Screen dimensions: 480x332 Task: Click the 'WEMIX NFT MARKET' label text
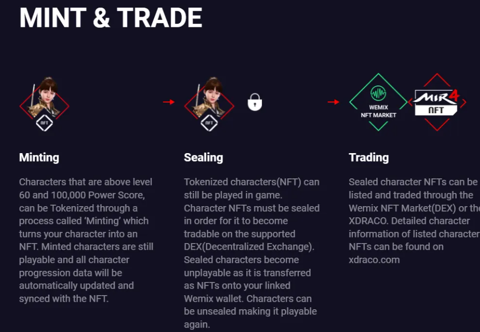378,111
